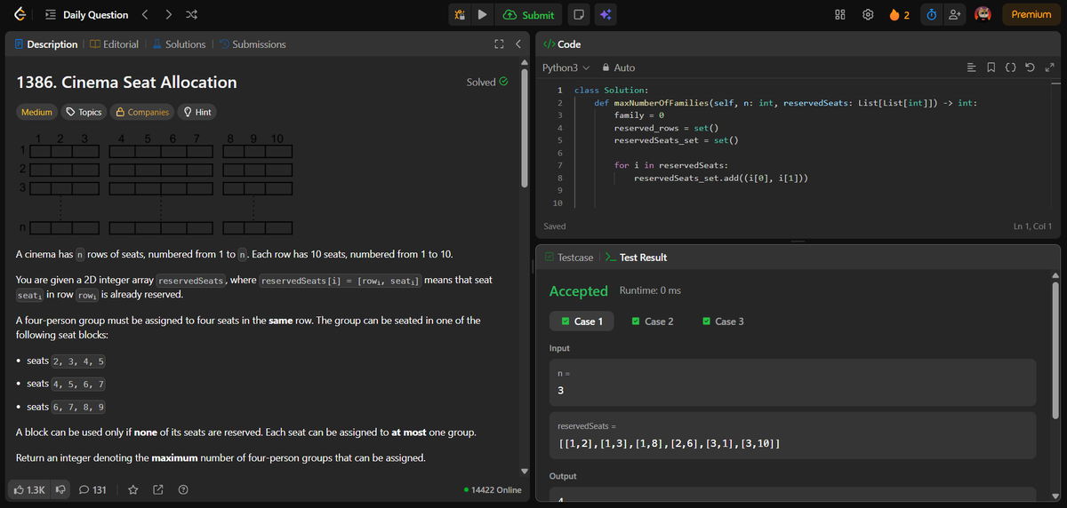
Task: Switch to the Editorial tab
Action: tap(114, 44)
